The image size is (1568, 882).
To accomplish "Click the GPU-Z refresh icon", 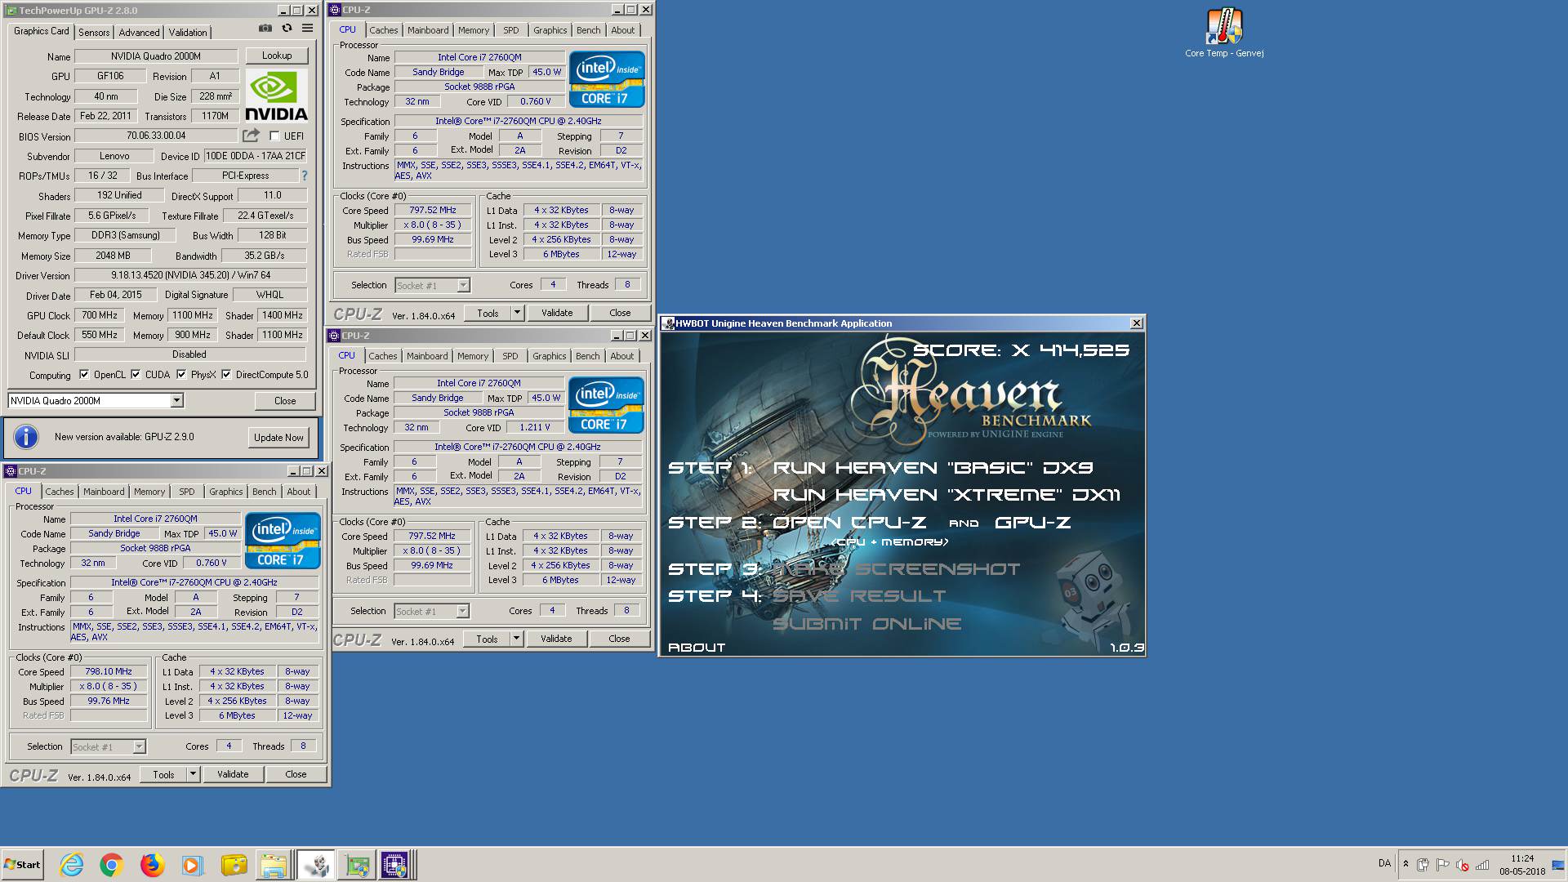I will (287, 28).
